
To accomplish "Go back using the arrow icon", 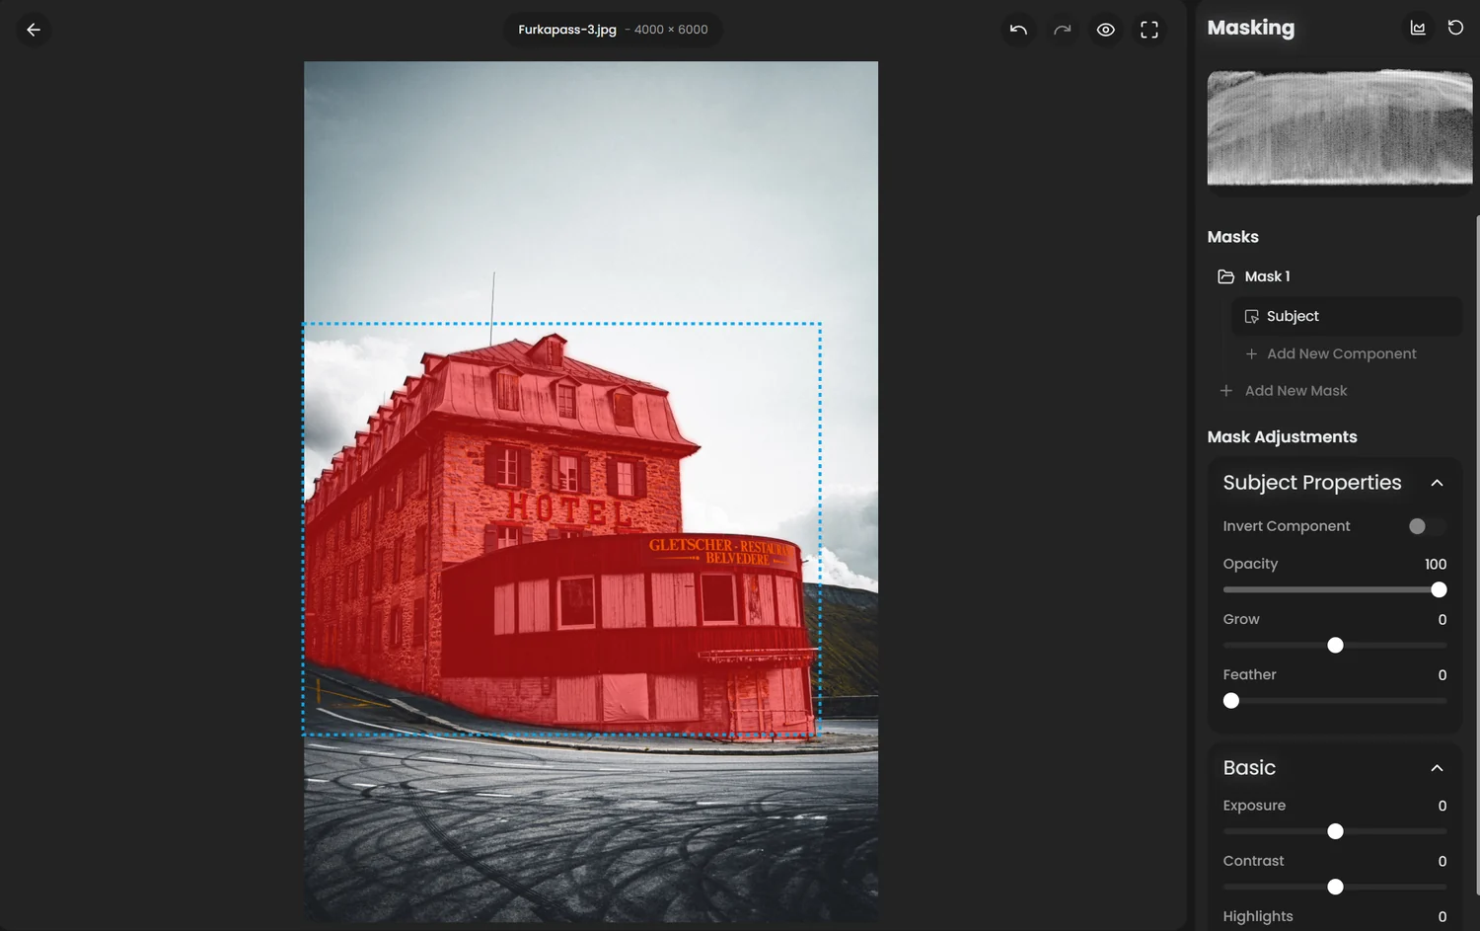I will click(34, 30).
